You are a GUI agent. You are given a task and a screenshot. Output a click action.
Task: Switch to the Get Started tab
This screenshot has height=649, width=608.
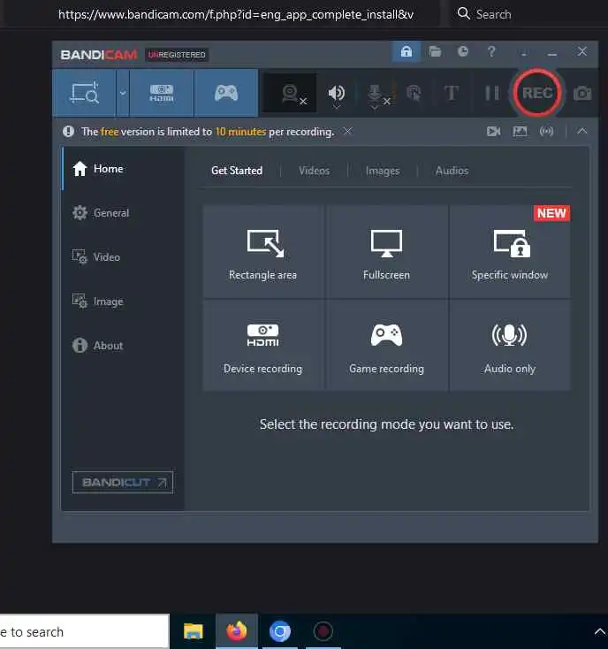[237, 171]
